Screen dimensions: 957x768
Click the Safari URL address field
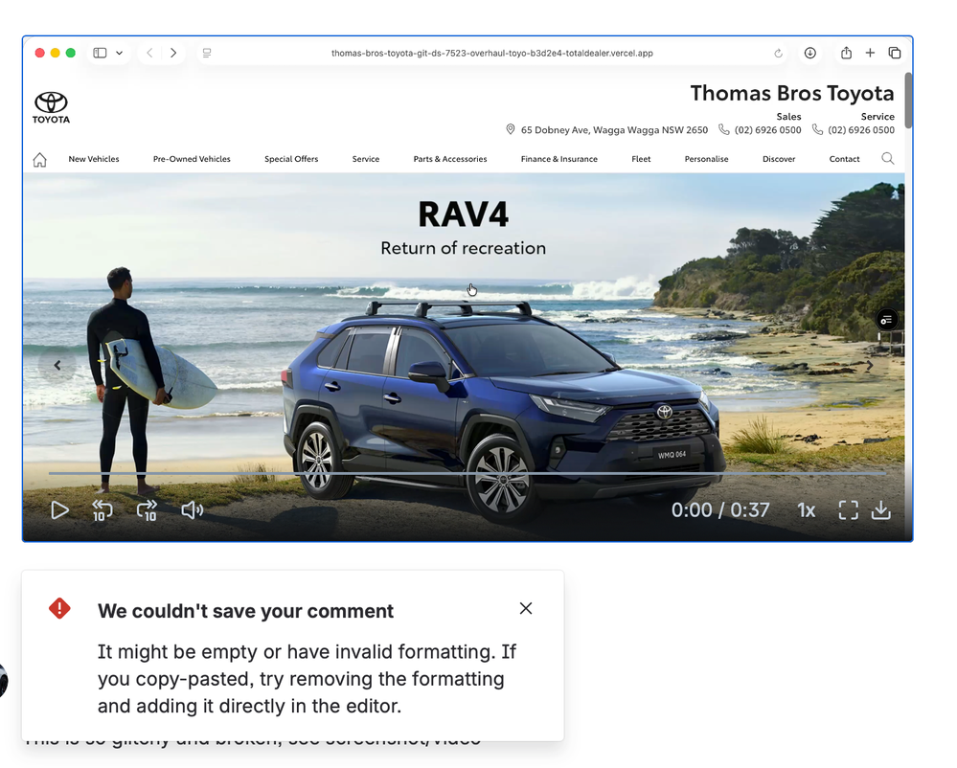492,53
